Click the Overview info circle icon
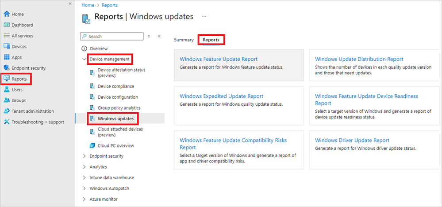This screenshot has height=207, width=442. (84, 48)
